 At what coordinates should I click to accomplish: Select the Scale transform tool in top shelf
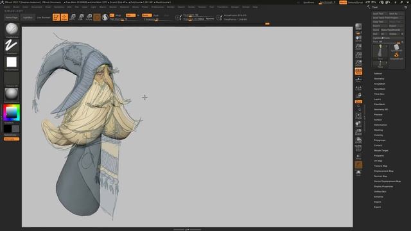pos(81,17)
